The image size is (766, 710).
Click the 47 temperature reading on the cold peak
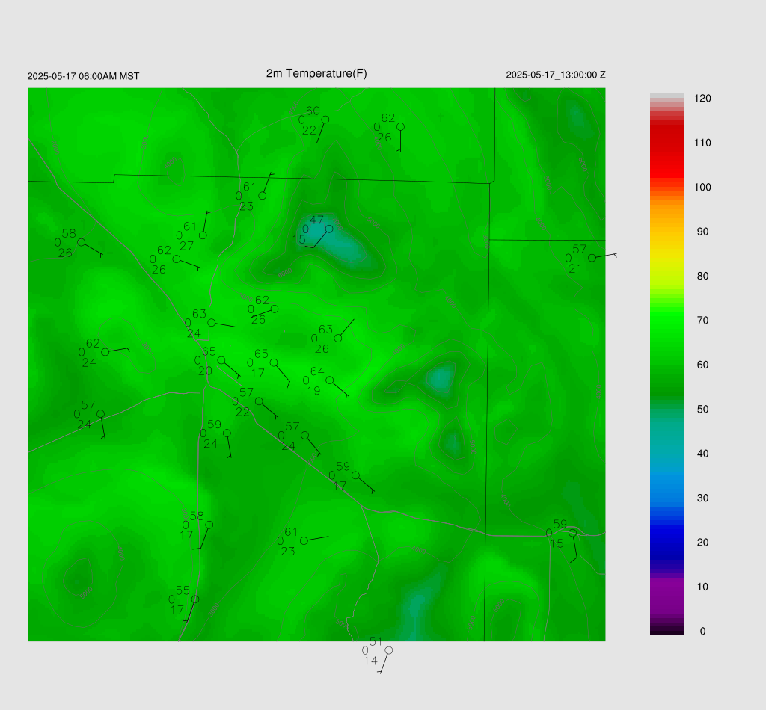[316, 220]
